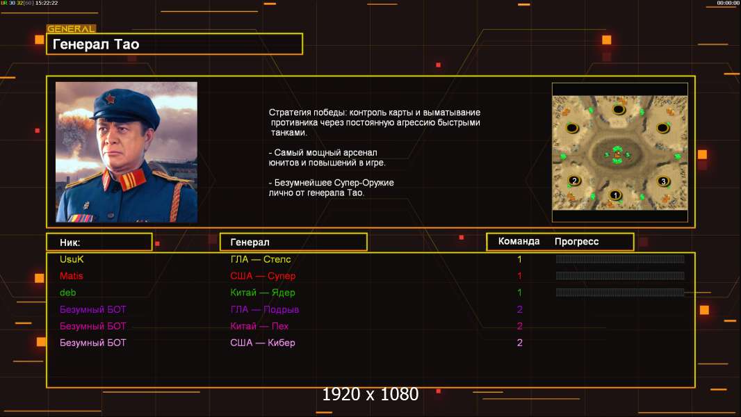Select the upper right crater on minimap
The width and height of the screenshot is (741, 417).
point(662,128)
